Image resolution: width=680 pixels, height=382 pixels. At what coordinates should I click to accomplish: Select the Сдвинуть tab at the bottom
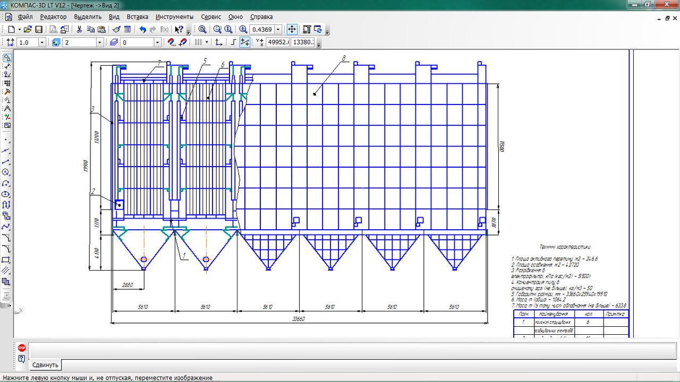[45, 365]
